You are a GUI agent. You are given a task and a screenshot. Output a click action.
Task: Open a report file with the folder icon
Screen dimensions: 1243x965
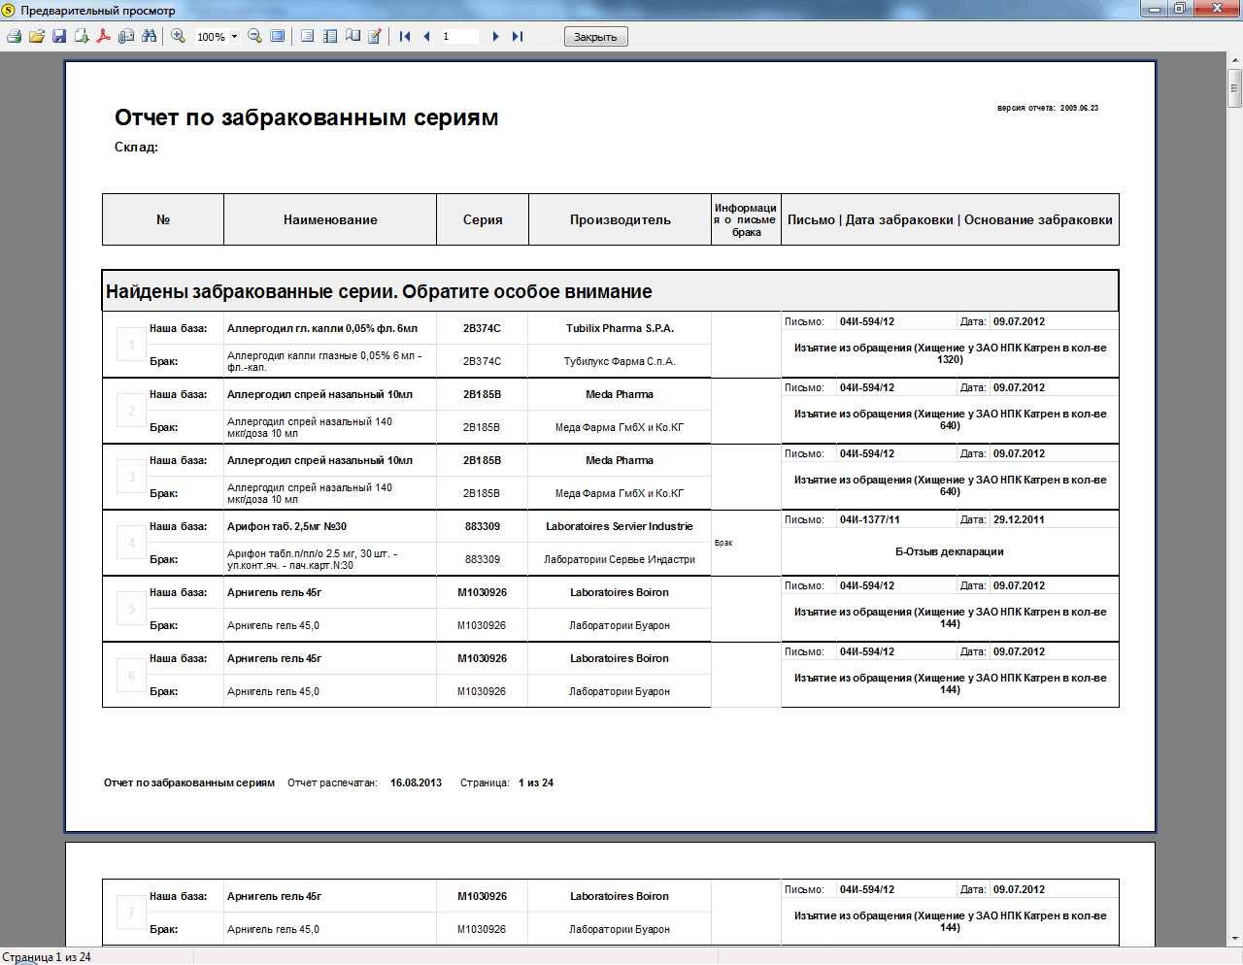[x=37, y=36]
